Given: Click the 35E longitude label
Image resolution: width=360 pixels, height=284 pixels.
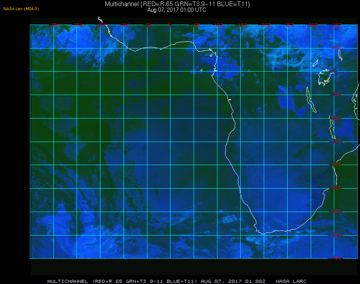Looking at the screenshot, I should click(x=337, y=25).
